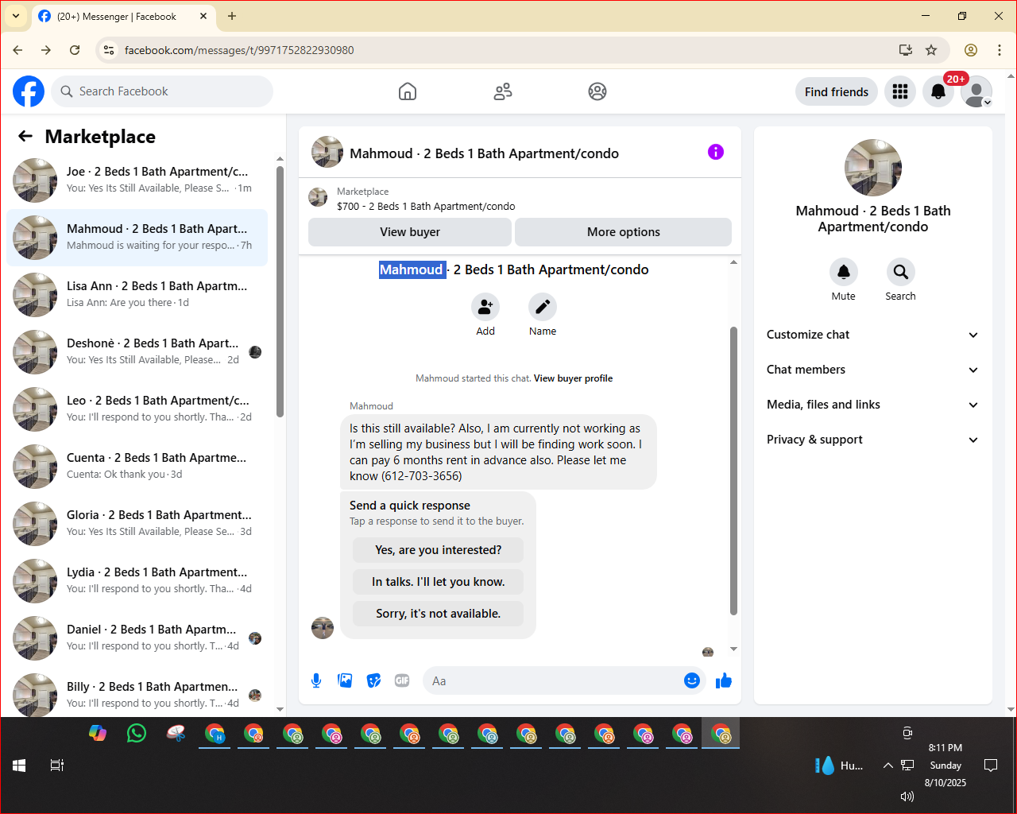View site information icon in address bar

[109, 50]
